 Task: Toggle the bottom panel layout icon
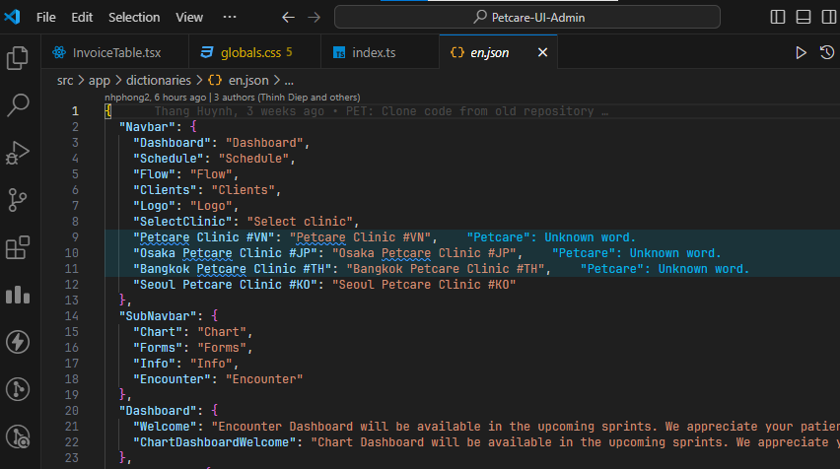804,17
